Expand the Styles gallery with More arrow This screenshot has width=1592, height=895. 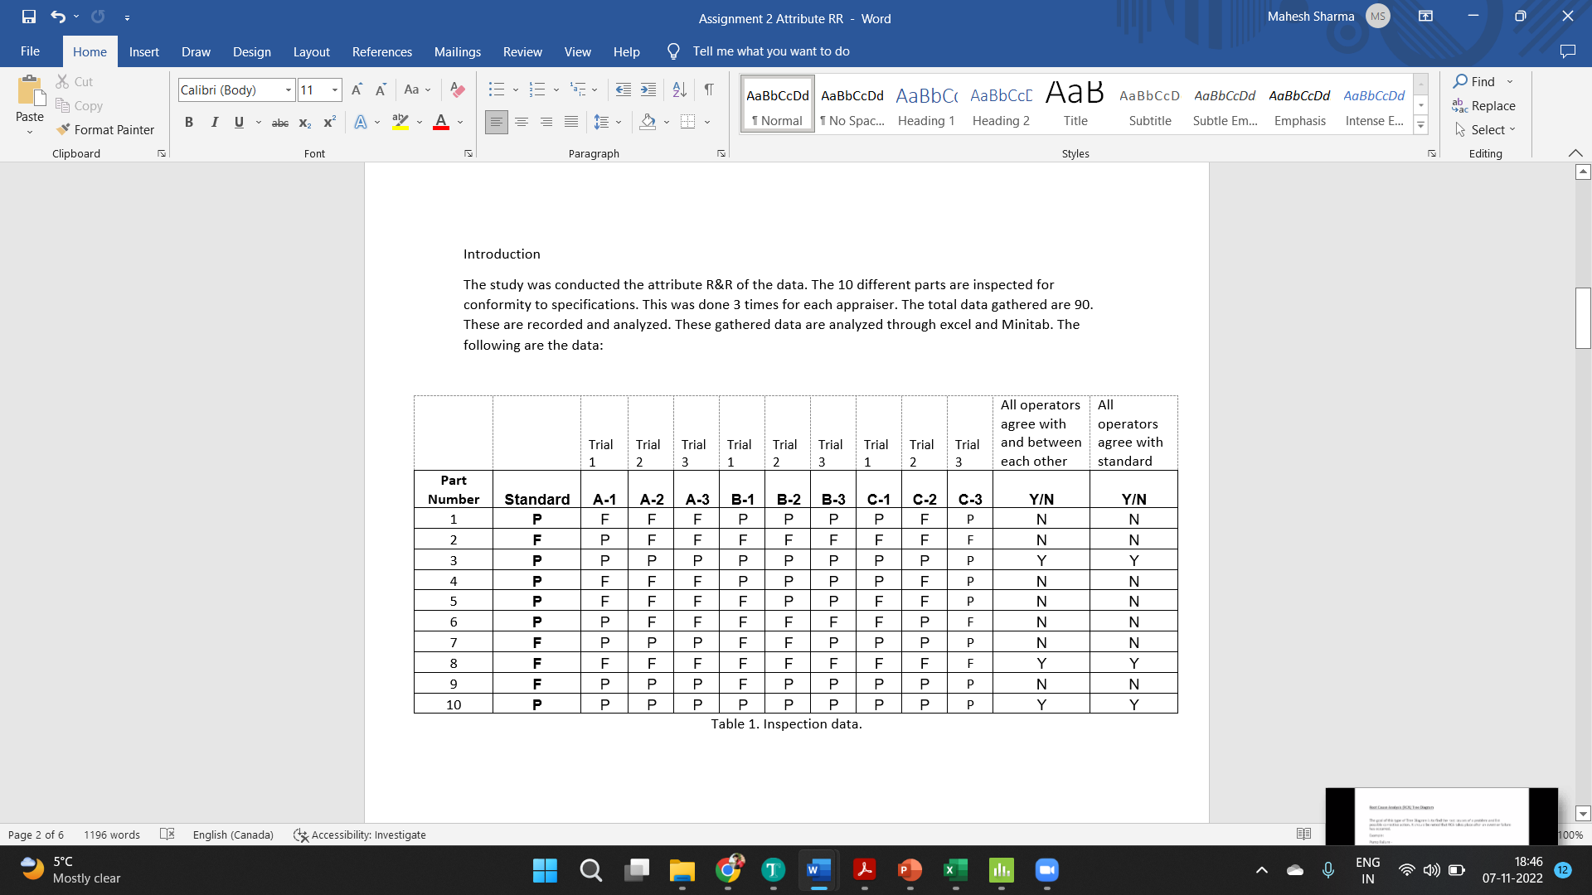point(1421,124)
